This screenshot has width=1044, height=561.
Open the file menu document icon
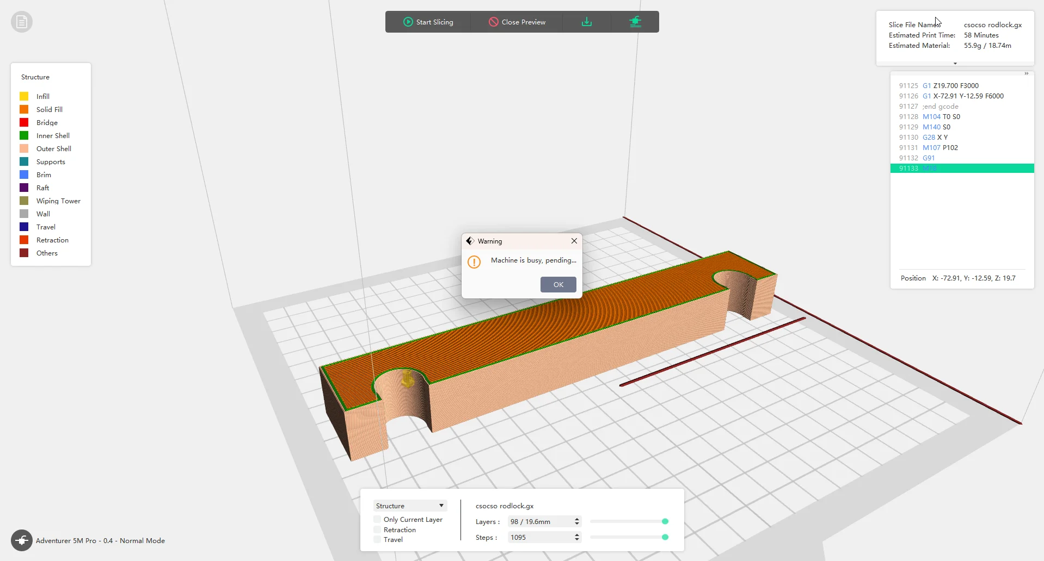[22, 22]
